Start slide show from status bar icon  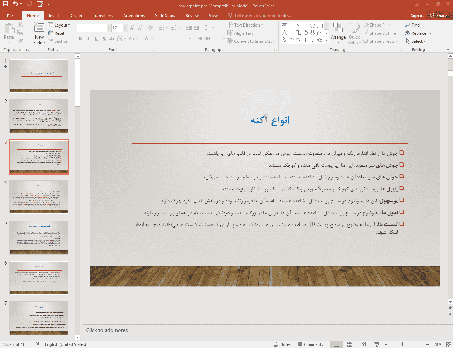376,344
